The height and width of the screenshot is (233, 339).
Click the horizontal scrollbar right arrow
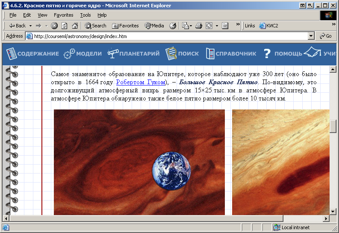pyautogui.click(x=326, y=218)
